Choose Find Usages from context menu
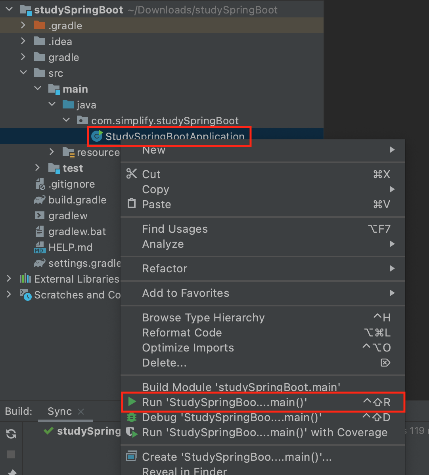 tap(175, 229)
